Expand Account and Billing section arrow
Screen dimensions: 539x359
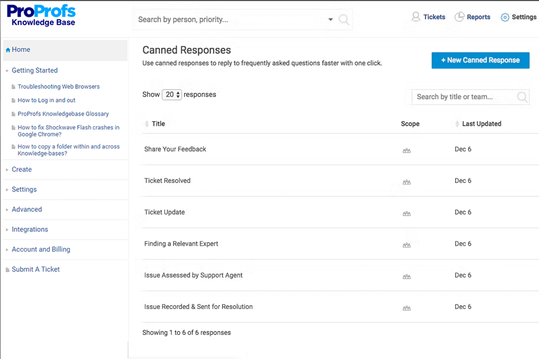7,250
